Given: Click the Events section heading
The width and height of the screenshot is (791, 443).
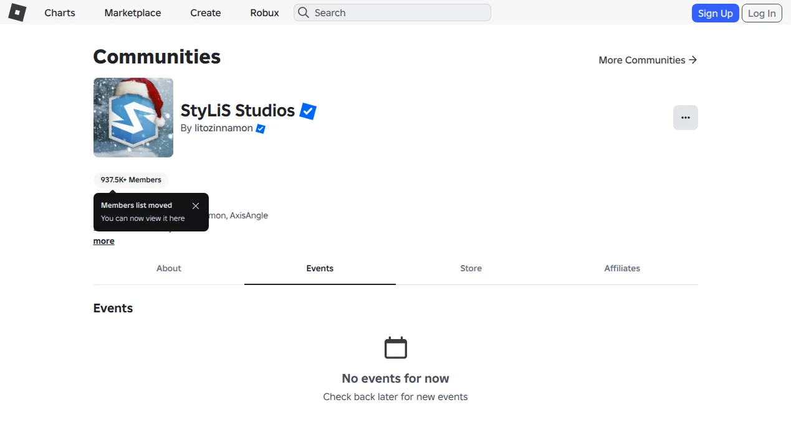Looking at the screenshot, I should (x=113, y=308).
